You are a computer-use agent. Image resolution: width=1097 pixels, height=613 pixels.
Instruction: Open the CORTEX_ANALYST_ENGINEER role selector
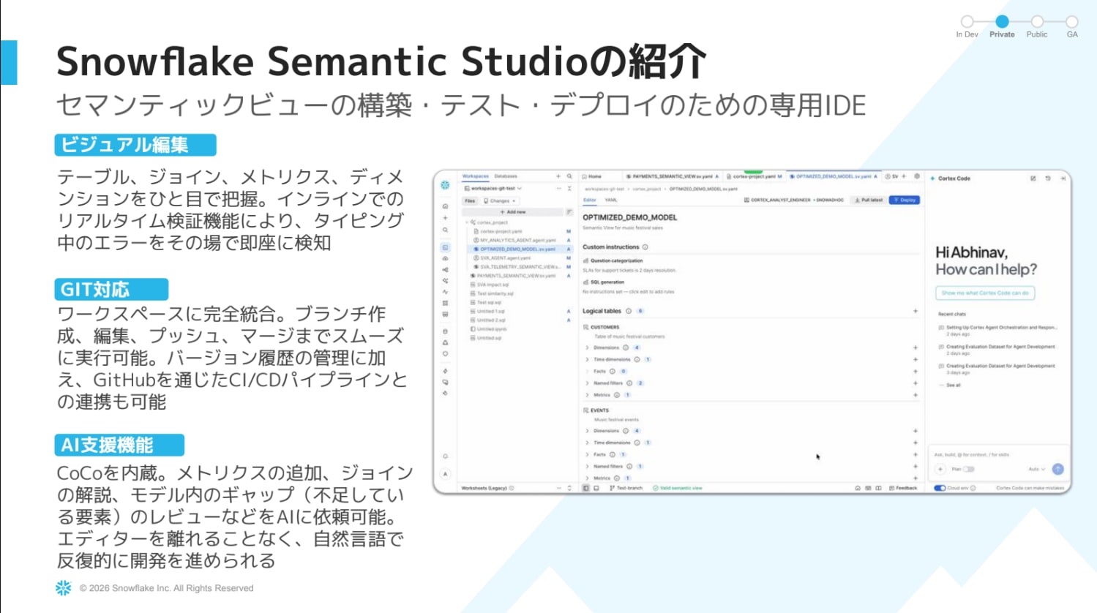(794, 200)
